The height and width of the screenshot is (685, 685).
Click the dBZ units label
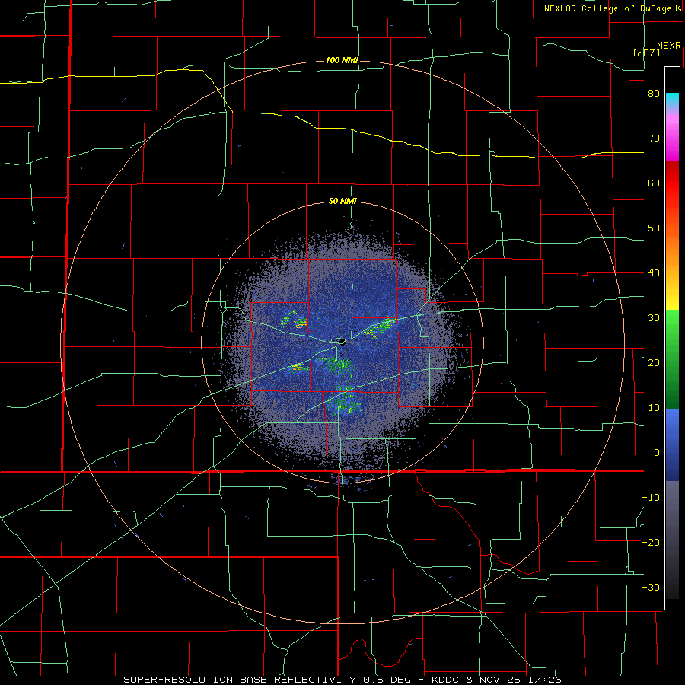click(646, 53)
